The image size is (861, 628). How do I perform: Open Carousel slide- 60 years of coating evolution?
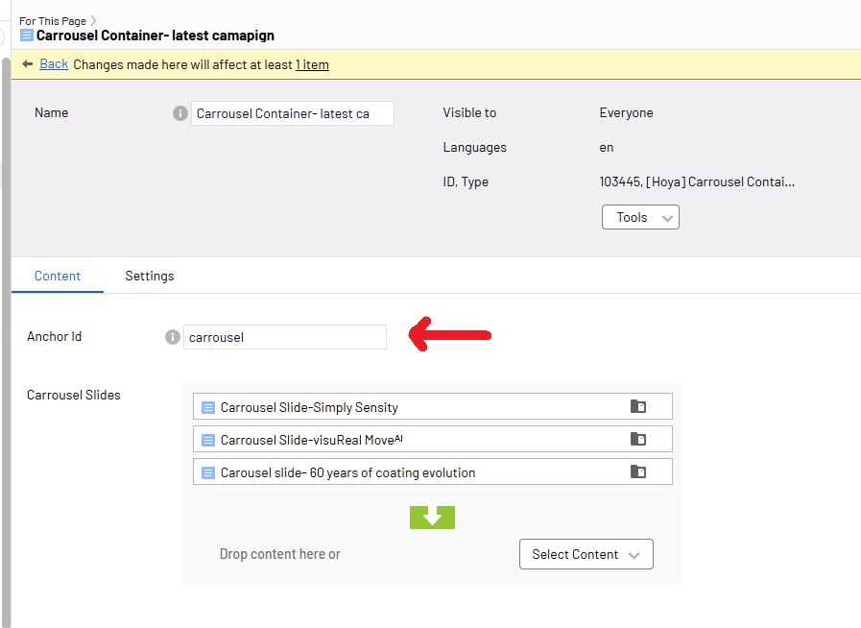coord(348,472)
